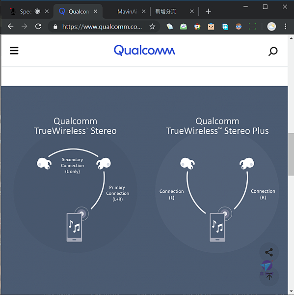Click the 'Secondary Connection (L only)' label
Image resolution: width=294 pixels, height=295 pixels.
pos(72,166)
